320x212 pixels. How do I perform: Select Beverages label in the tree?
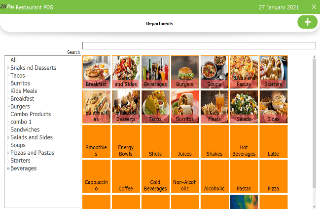(x=24, y=168)
